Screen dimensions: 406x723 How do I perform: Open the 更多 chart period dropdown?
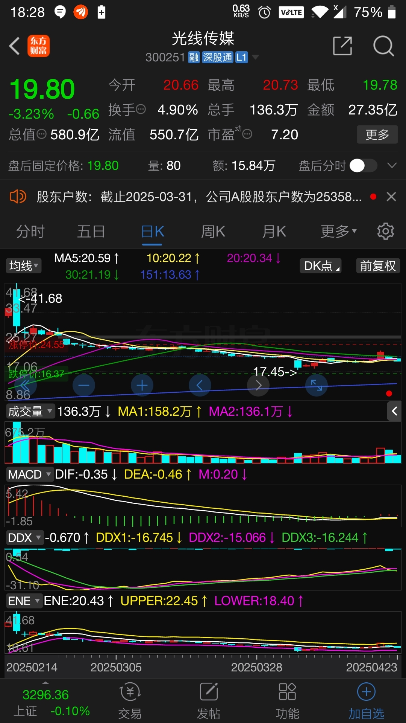(x=338, y=231)
